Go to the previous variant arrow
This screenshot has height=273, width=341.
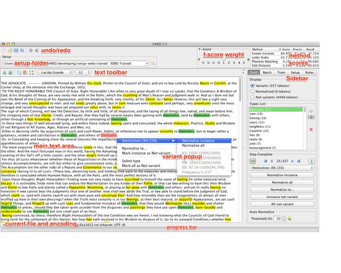tap(272, 161)
